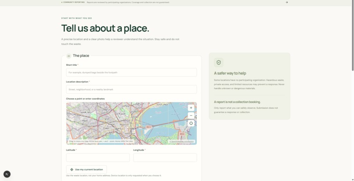This screenshot has width=354, height=181.
Task: Click the "Start with what you see" label
Action: 76,18
